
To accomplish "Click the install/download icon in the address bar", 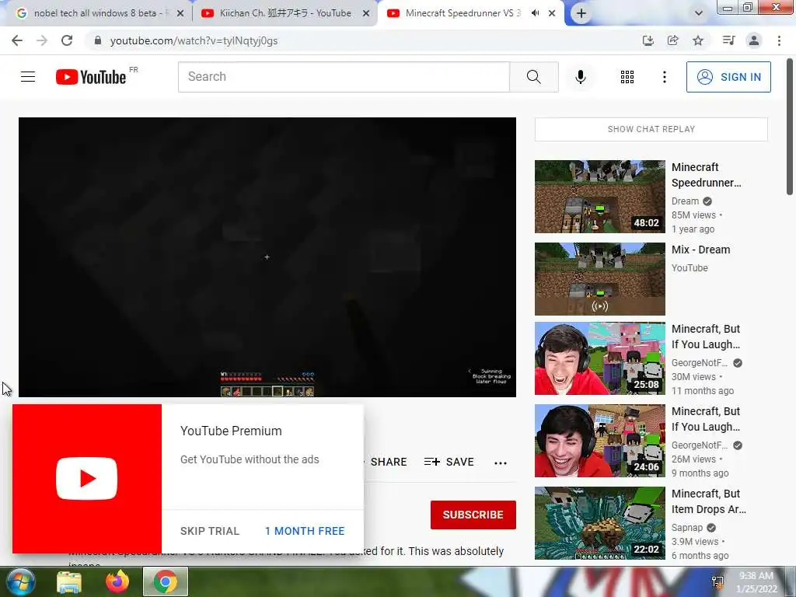I will [648, 40].
